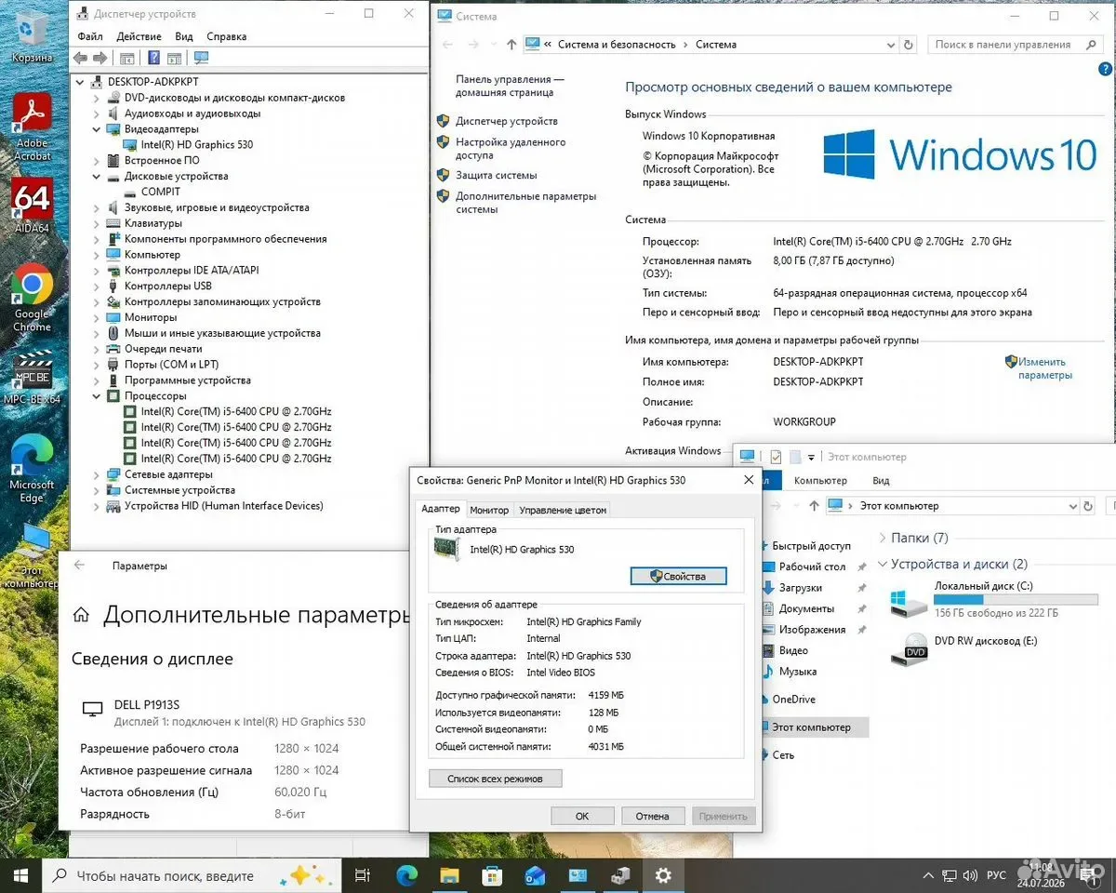The image size is (1116, 893).
Task: Select the COMPIT disk device in the tree
Action: (x=160, y=192)
